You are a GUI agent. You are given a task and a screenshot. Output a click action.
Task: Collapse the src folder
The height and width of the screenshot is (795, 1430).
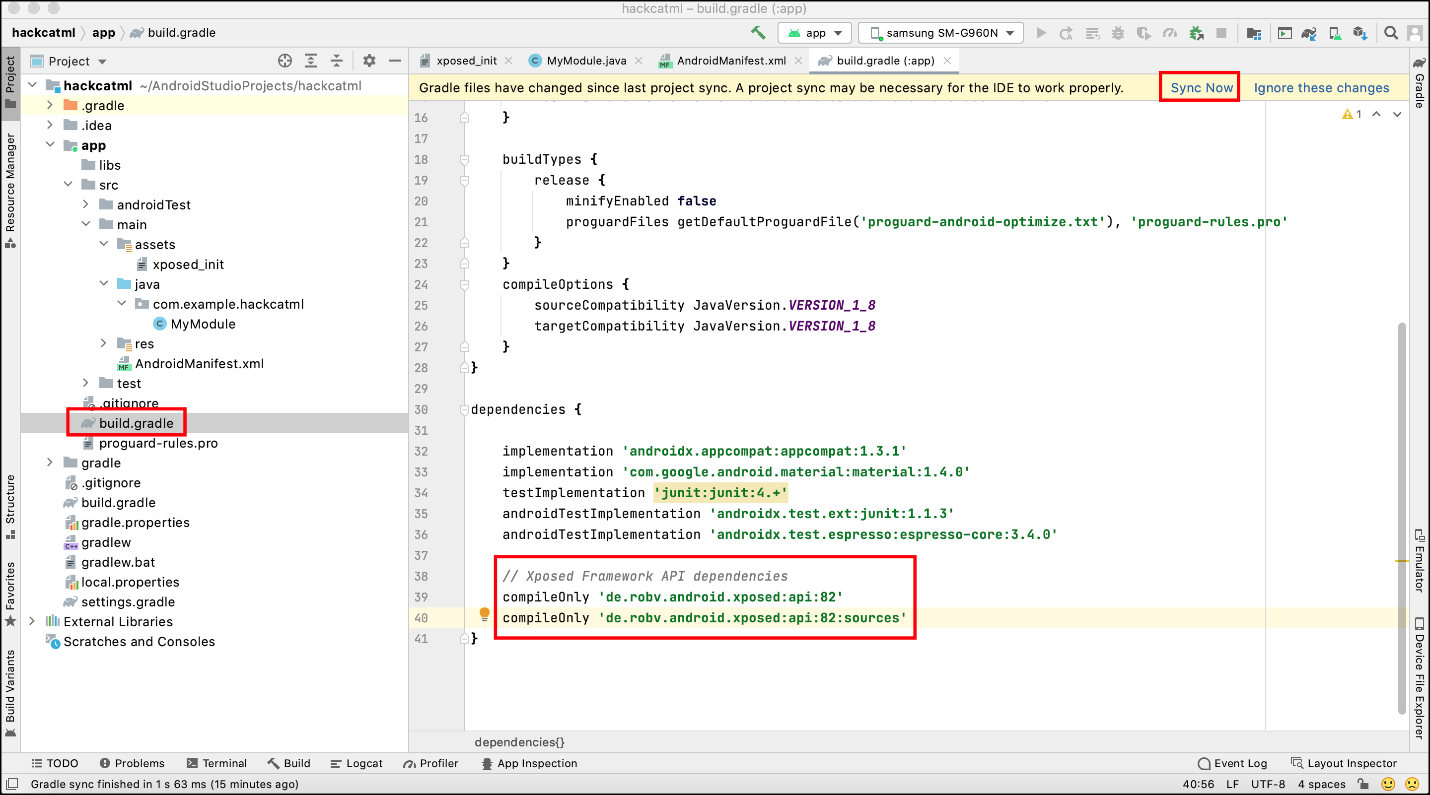pos(68,184)
